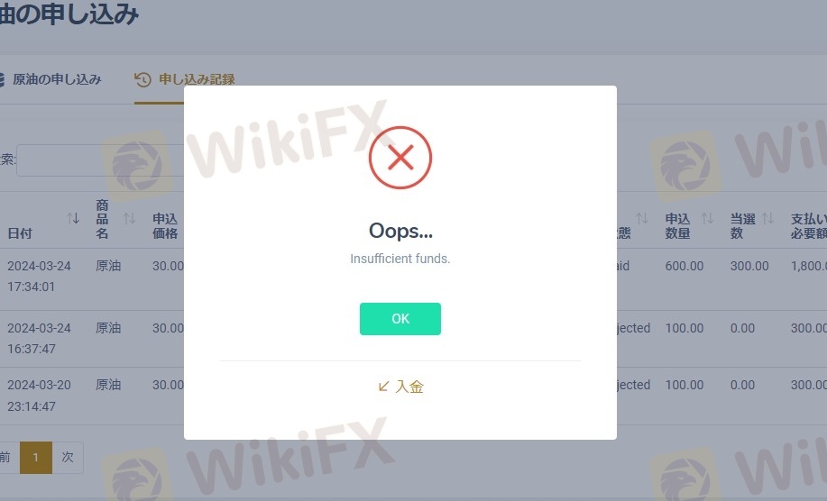Click the 次 next page button
The image size is (827, 501).
(x=68, y=457)
